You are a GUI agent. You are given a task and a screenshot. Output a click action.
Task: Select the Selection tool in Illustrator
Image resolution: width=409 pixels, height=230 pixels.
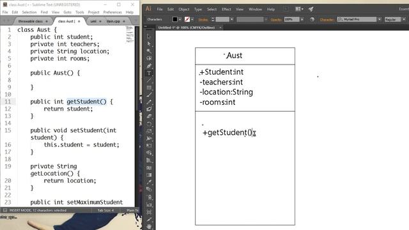pyautogui.click(x=149, y=36)
